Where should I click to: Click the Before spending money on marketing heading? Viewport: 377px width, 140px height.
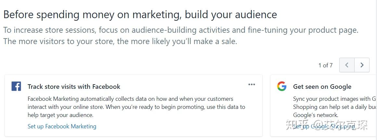point(140,15)
